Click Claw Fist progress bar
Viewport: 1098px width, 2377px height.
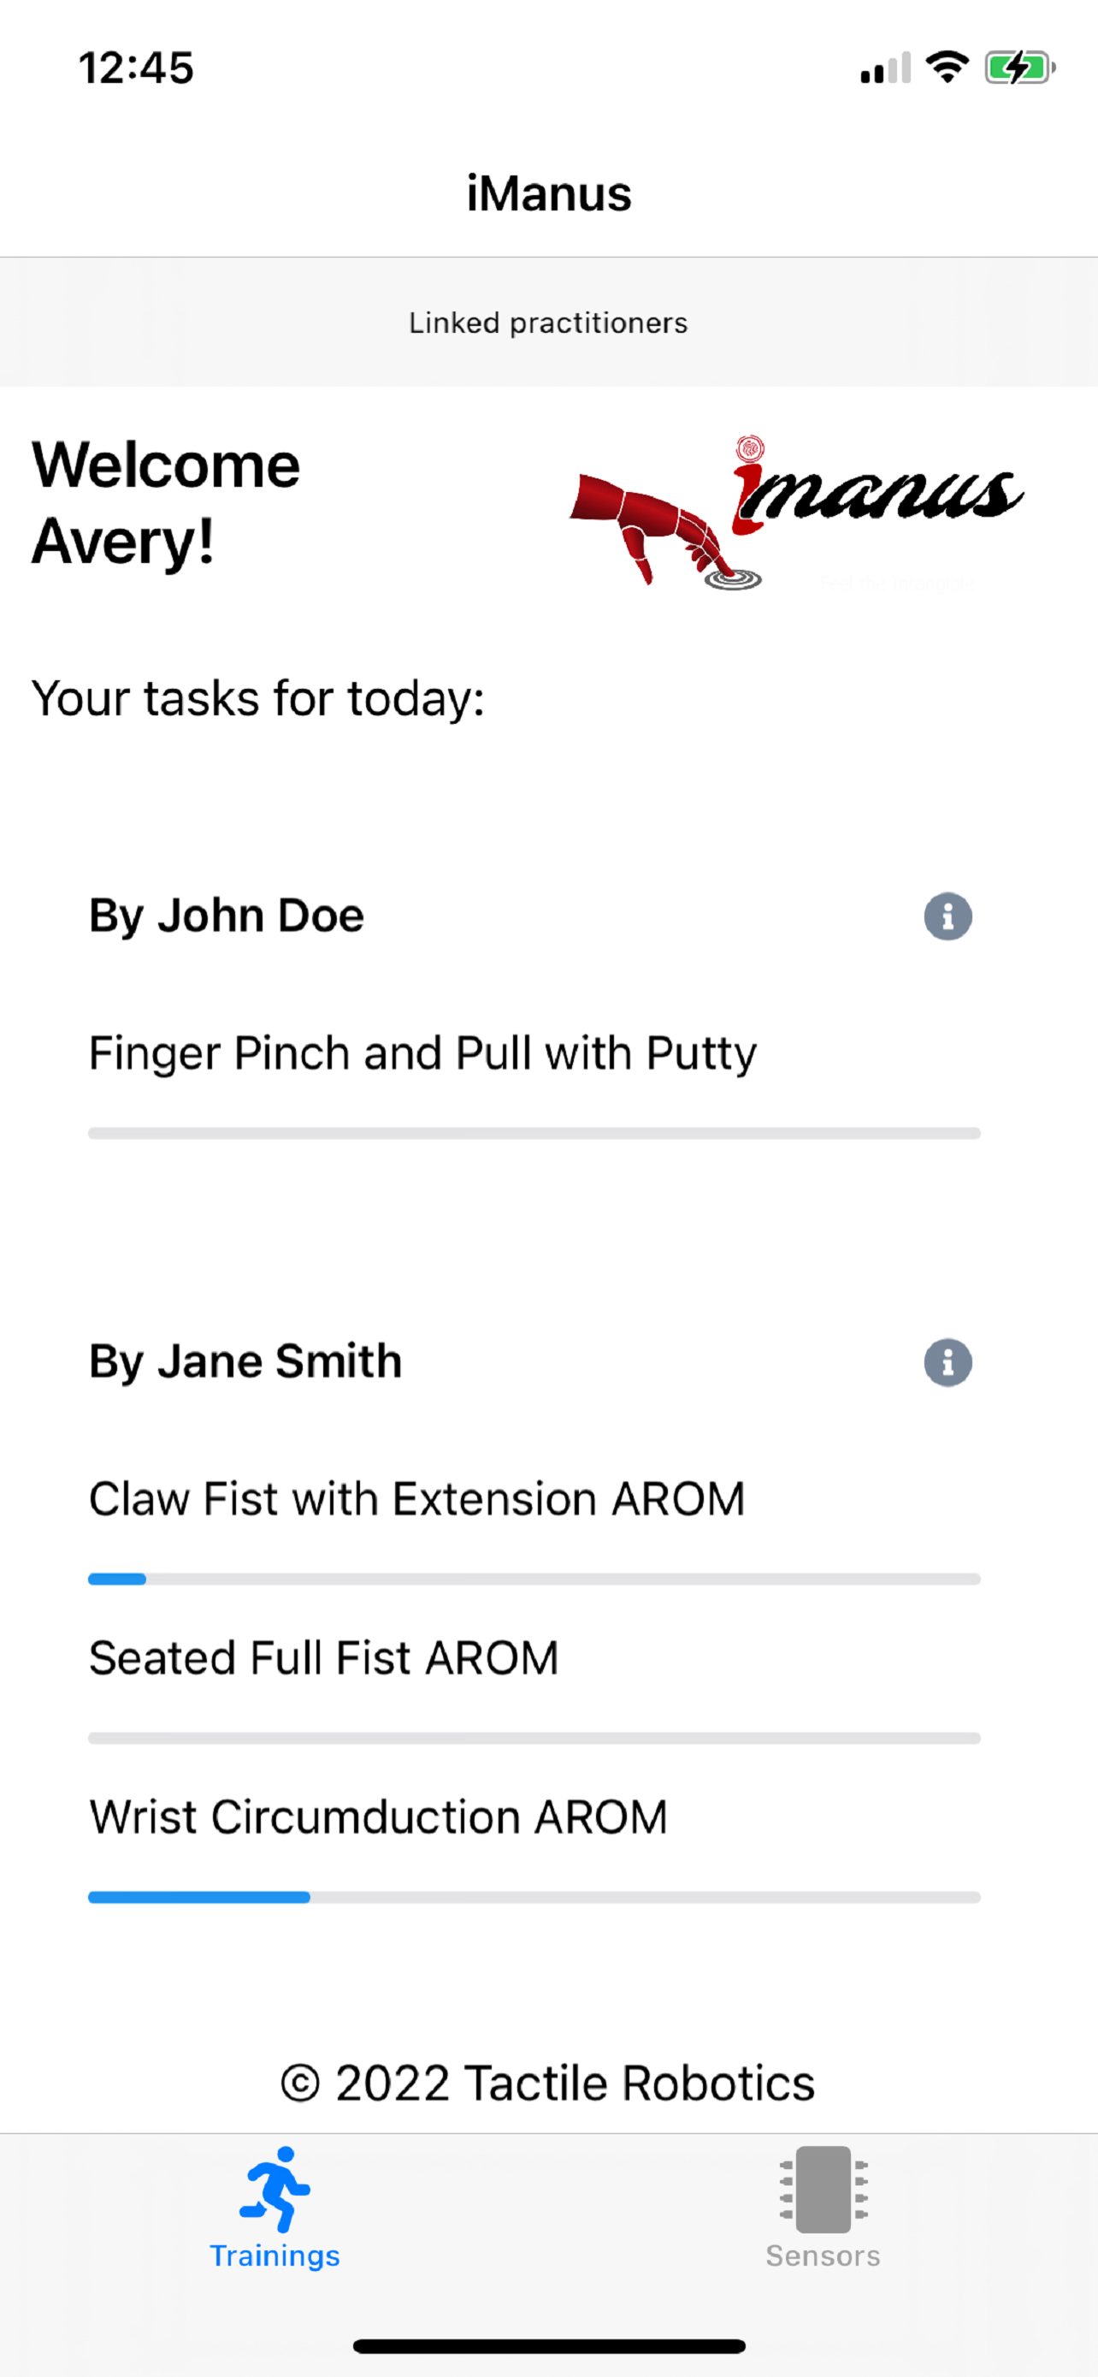534,1579
